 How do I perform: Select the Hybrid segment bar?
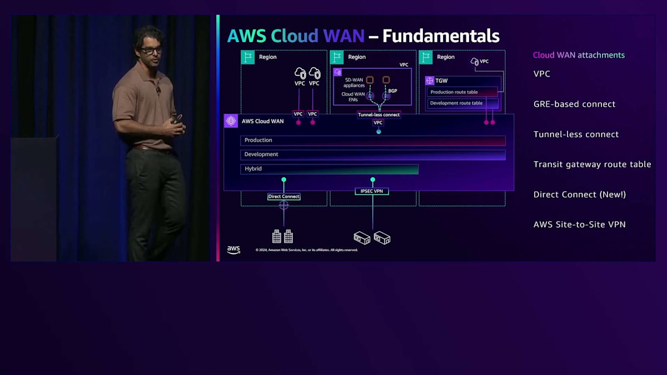click(330, 169)
